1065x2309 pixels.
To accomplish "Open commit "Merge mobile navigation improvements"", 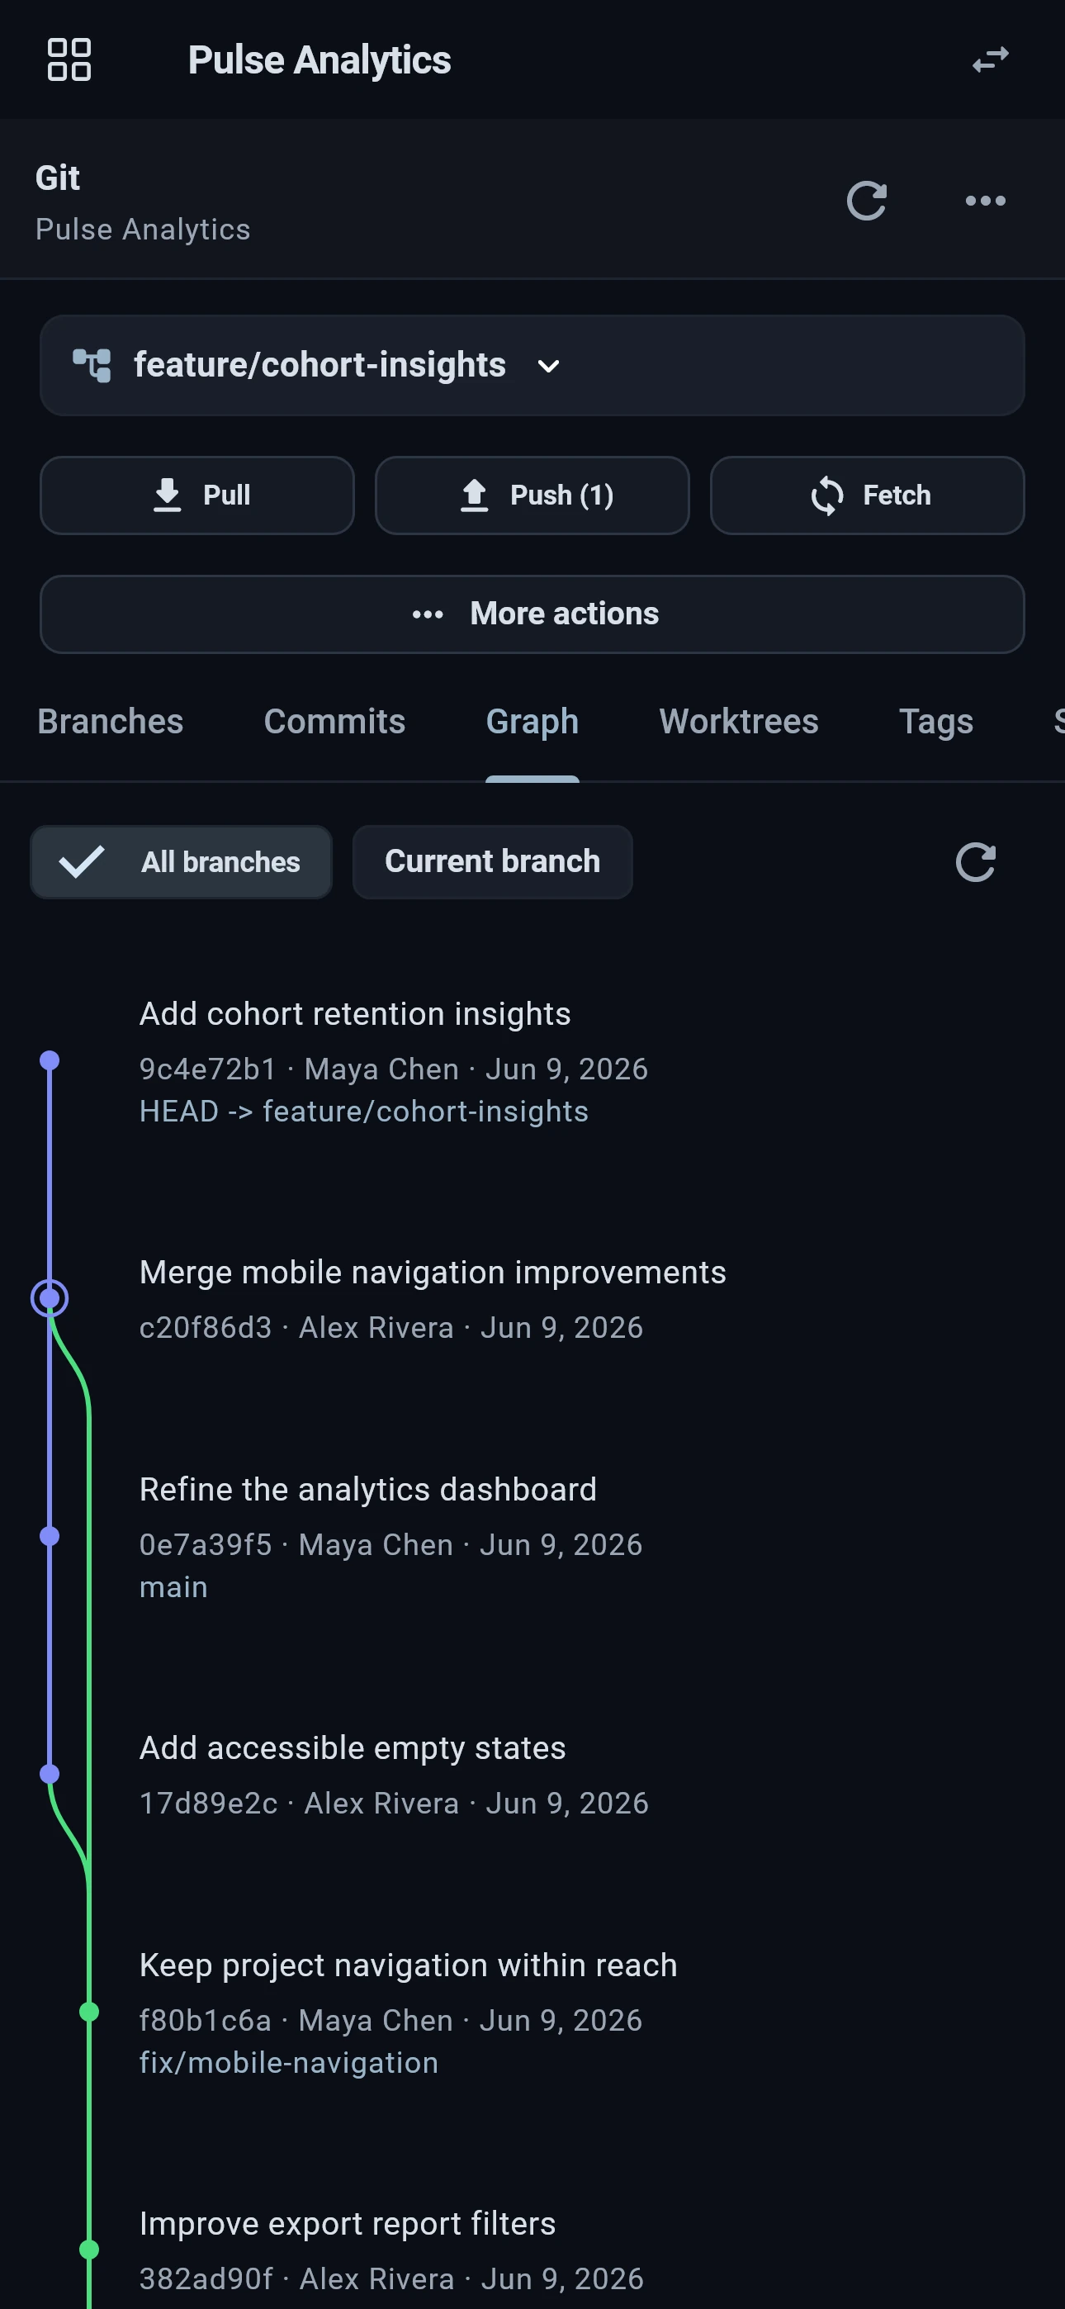I will [x=433, y=1273].
